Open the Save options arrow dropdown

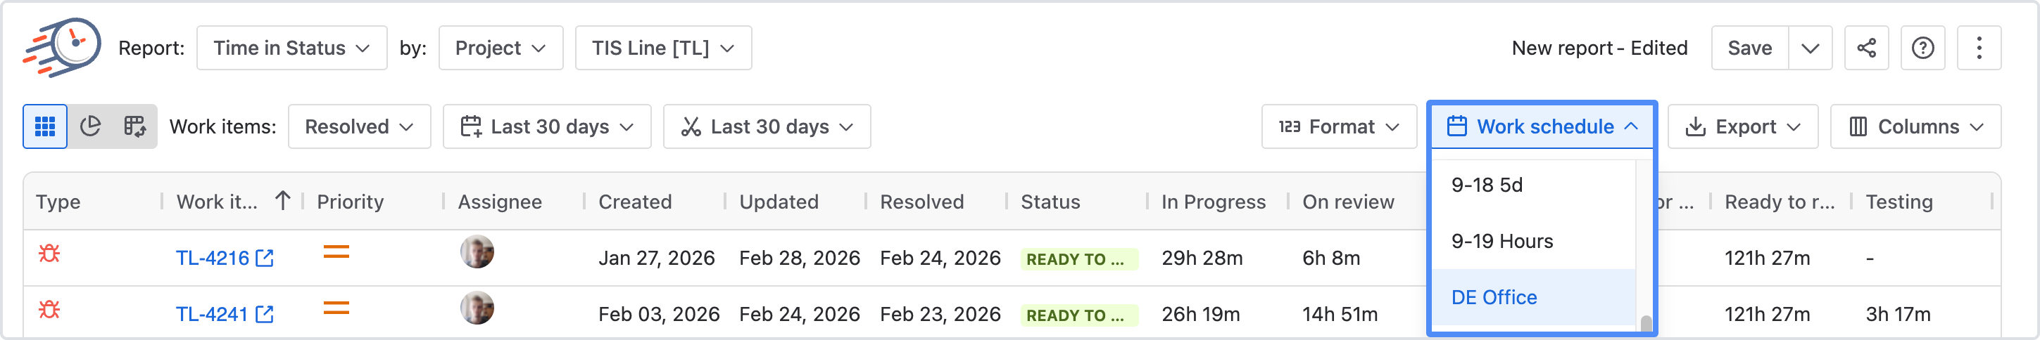pos(1810,48)
